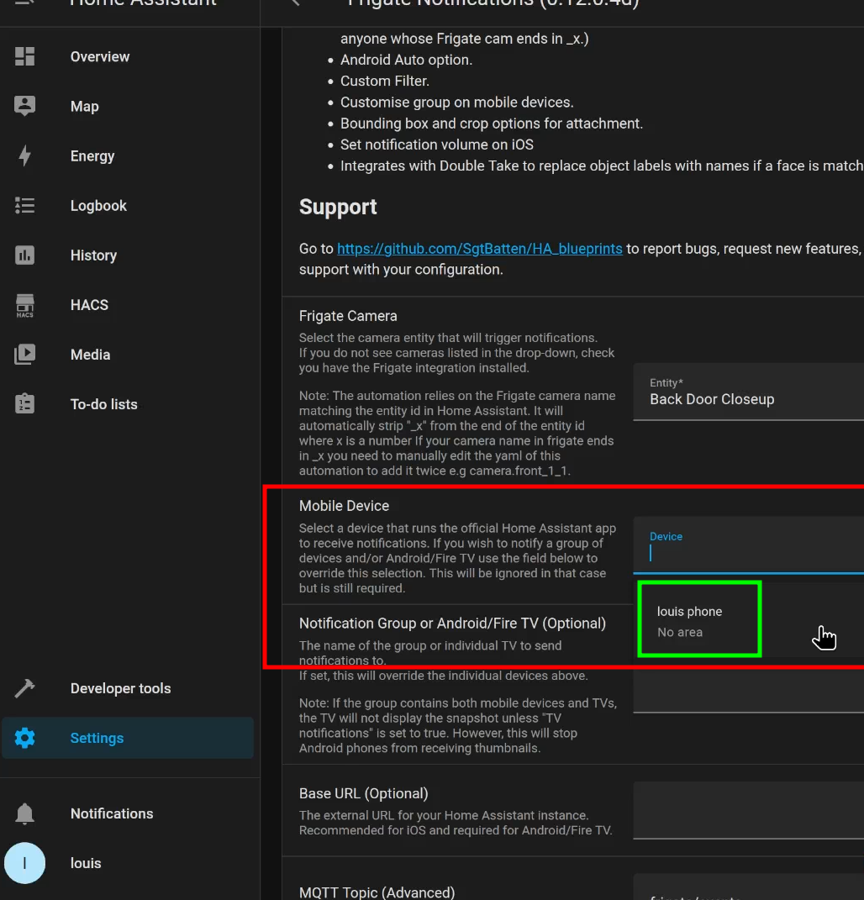
Task: Click the Frigate Camera heading
Action: pos(348,316)
